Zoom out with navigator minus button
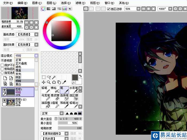Screen dimensions: 187x140 (x=27, y=22)
